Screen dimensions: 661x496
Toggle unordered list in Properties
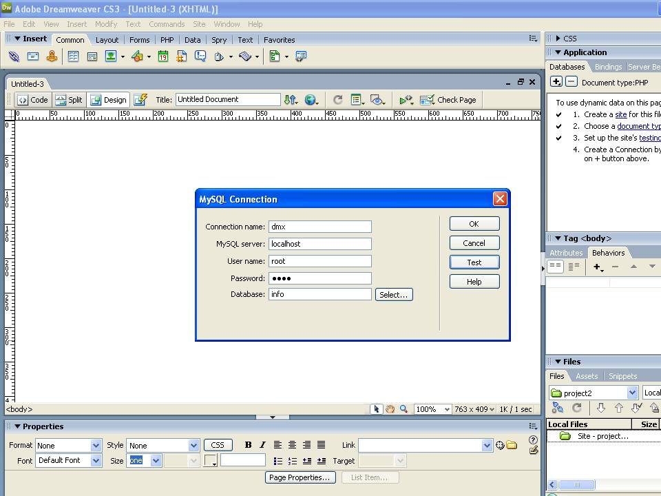(277, 461)
